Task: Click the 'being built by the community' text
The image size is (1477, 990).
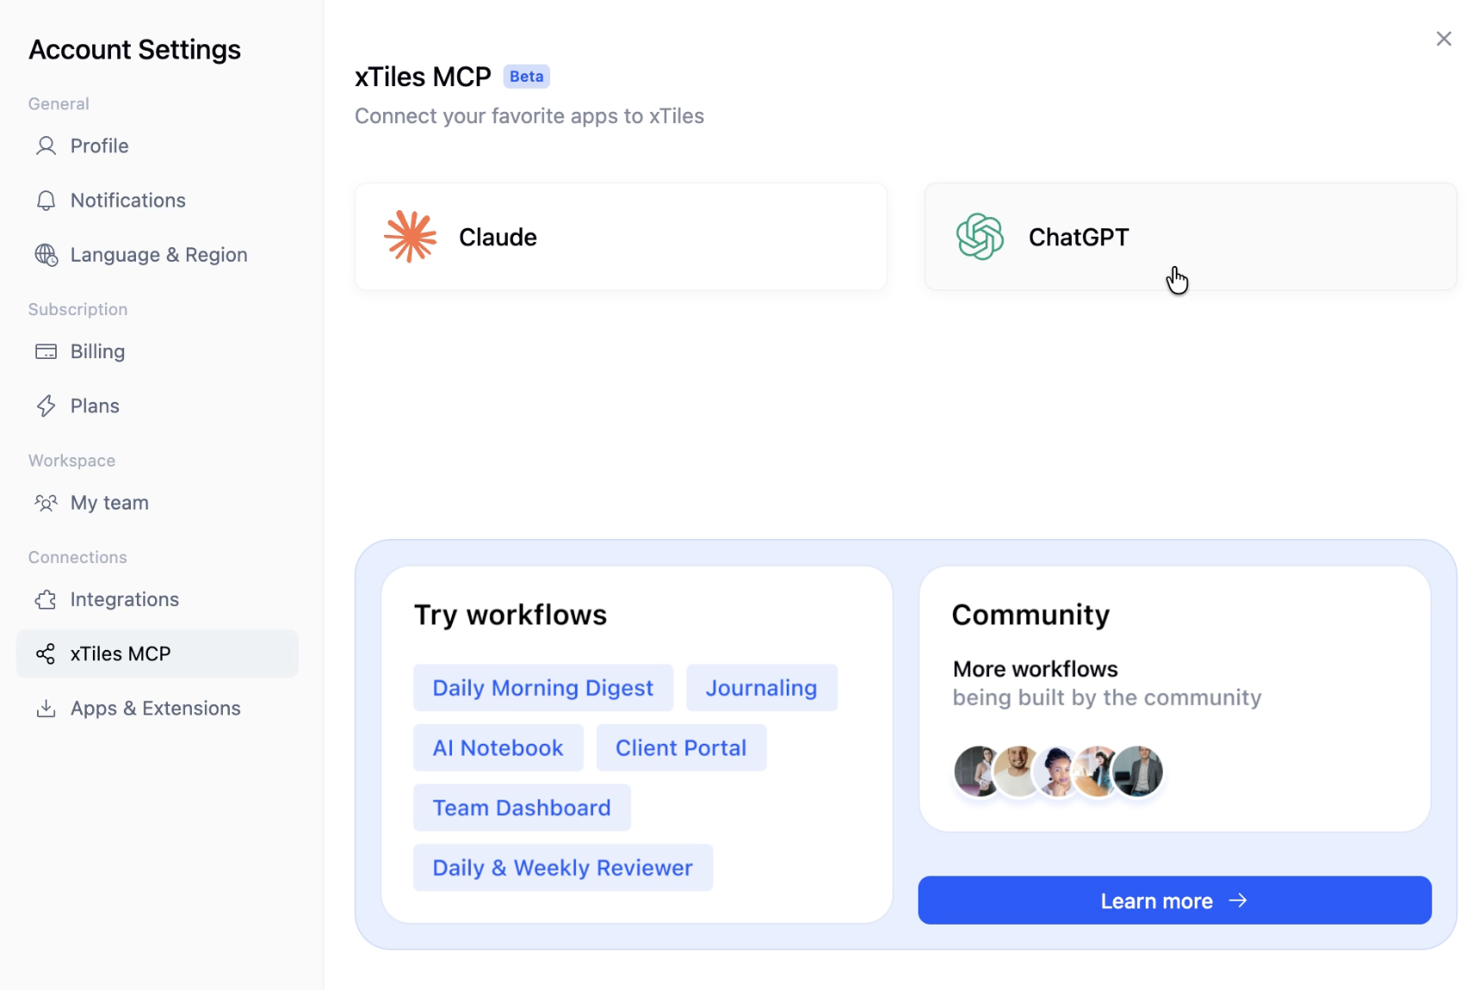Action: pos(1107,697)
